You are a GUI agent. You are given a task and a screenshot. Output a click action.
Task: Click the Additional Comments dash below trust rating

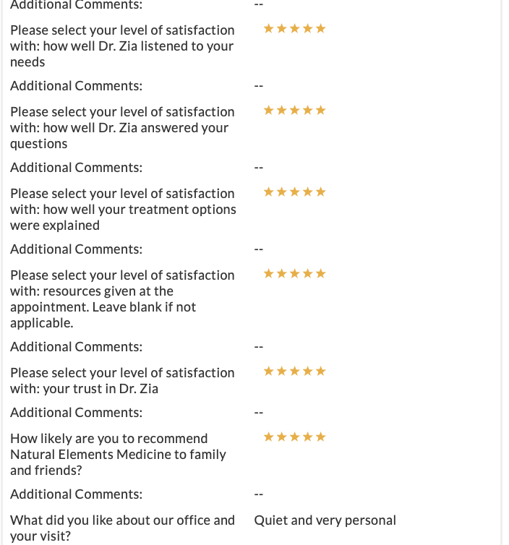[x=259, y=413]
